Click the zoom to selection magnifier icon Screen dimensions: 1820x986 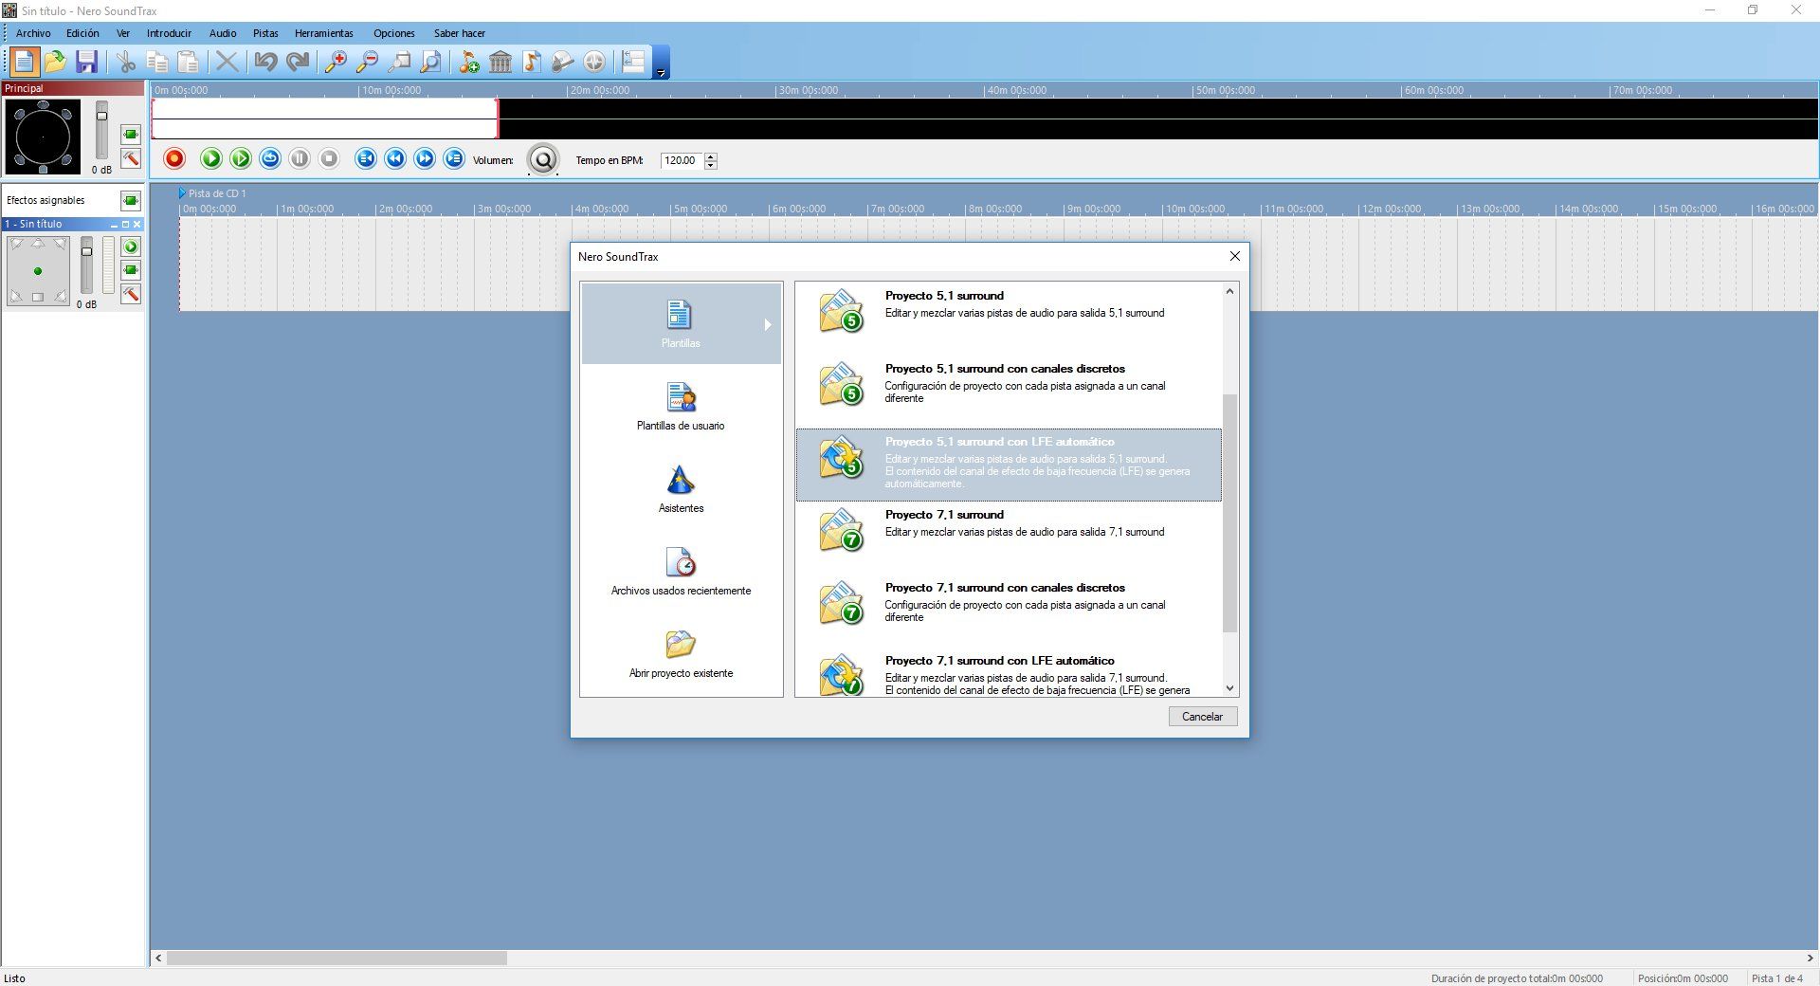399,63
